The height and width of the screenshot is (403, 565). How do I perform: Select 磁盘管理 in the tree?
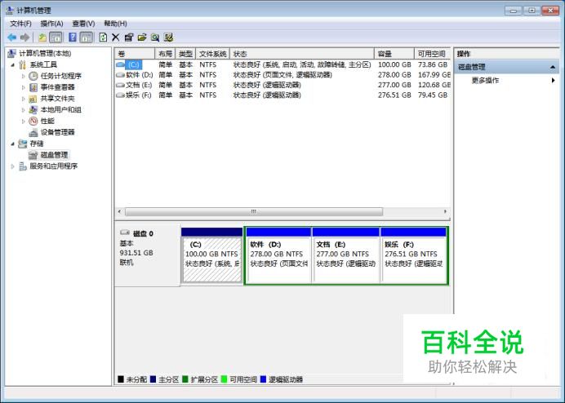pos(54,155)
